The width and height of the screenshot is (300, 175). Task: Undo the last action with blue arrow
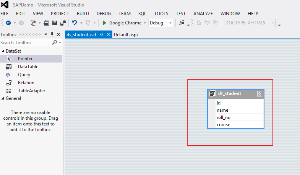(75, 23)
